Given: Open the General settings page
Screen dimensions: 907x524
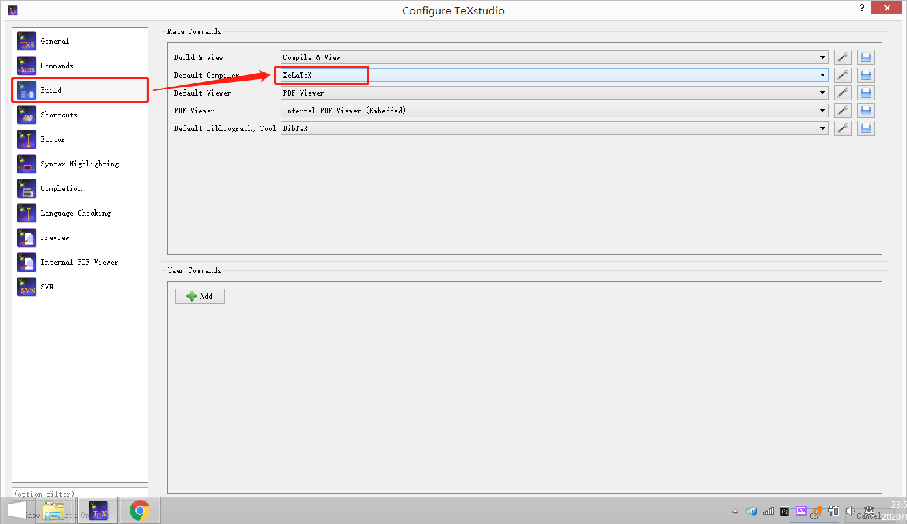Looking at the screenshot, I should pyautogui.click(x=80, y=41).
